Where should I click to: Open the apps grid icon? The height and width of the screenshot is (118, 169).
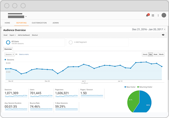(153, 15)
